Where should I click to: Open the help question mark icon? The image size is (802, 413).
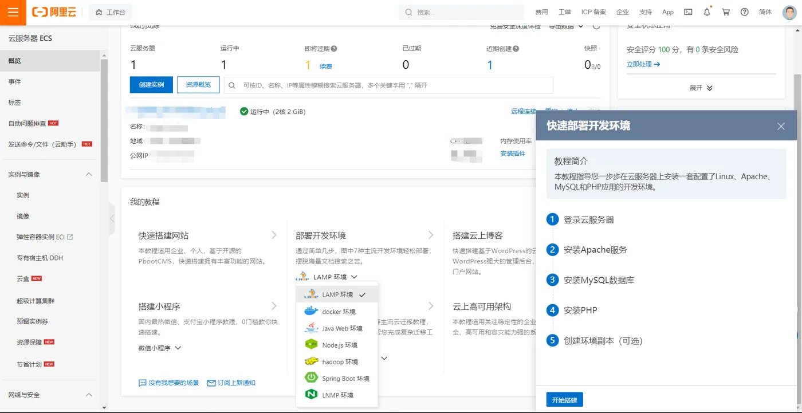click(x=744, y=12)
